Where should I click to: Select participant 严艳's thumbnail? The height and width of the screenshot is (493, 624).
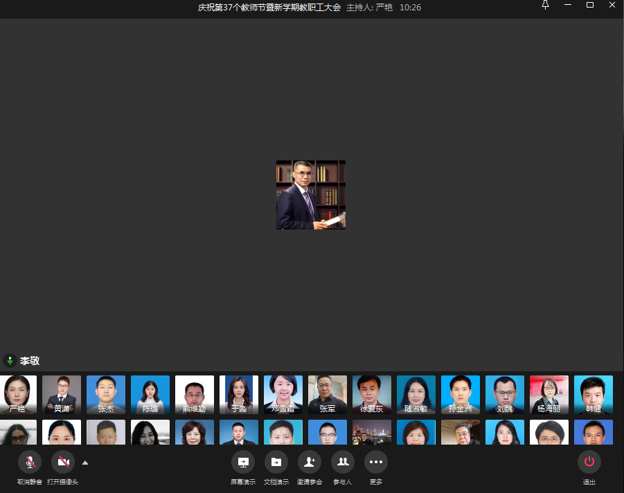[x=17, y=395]
